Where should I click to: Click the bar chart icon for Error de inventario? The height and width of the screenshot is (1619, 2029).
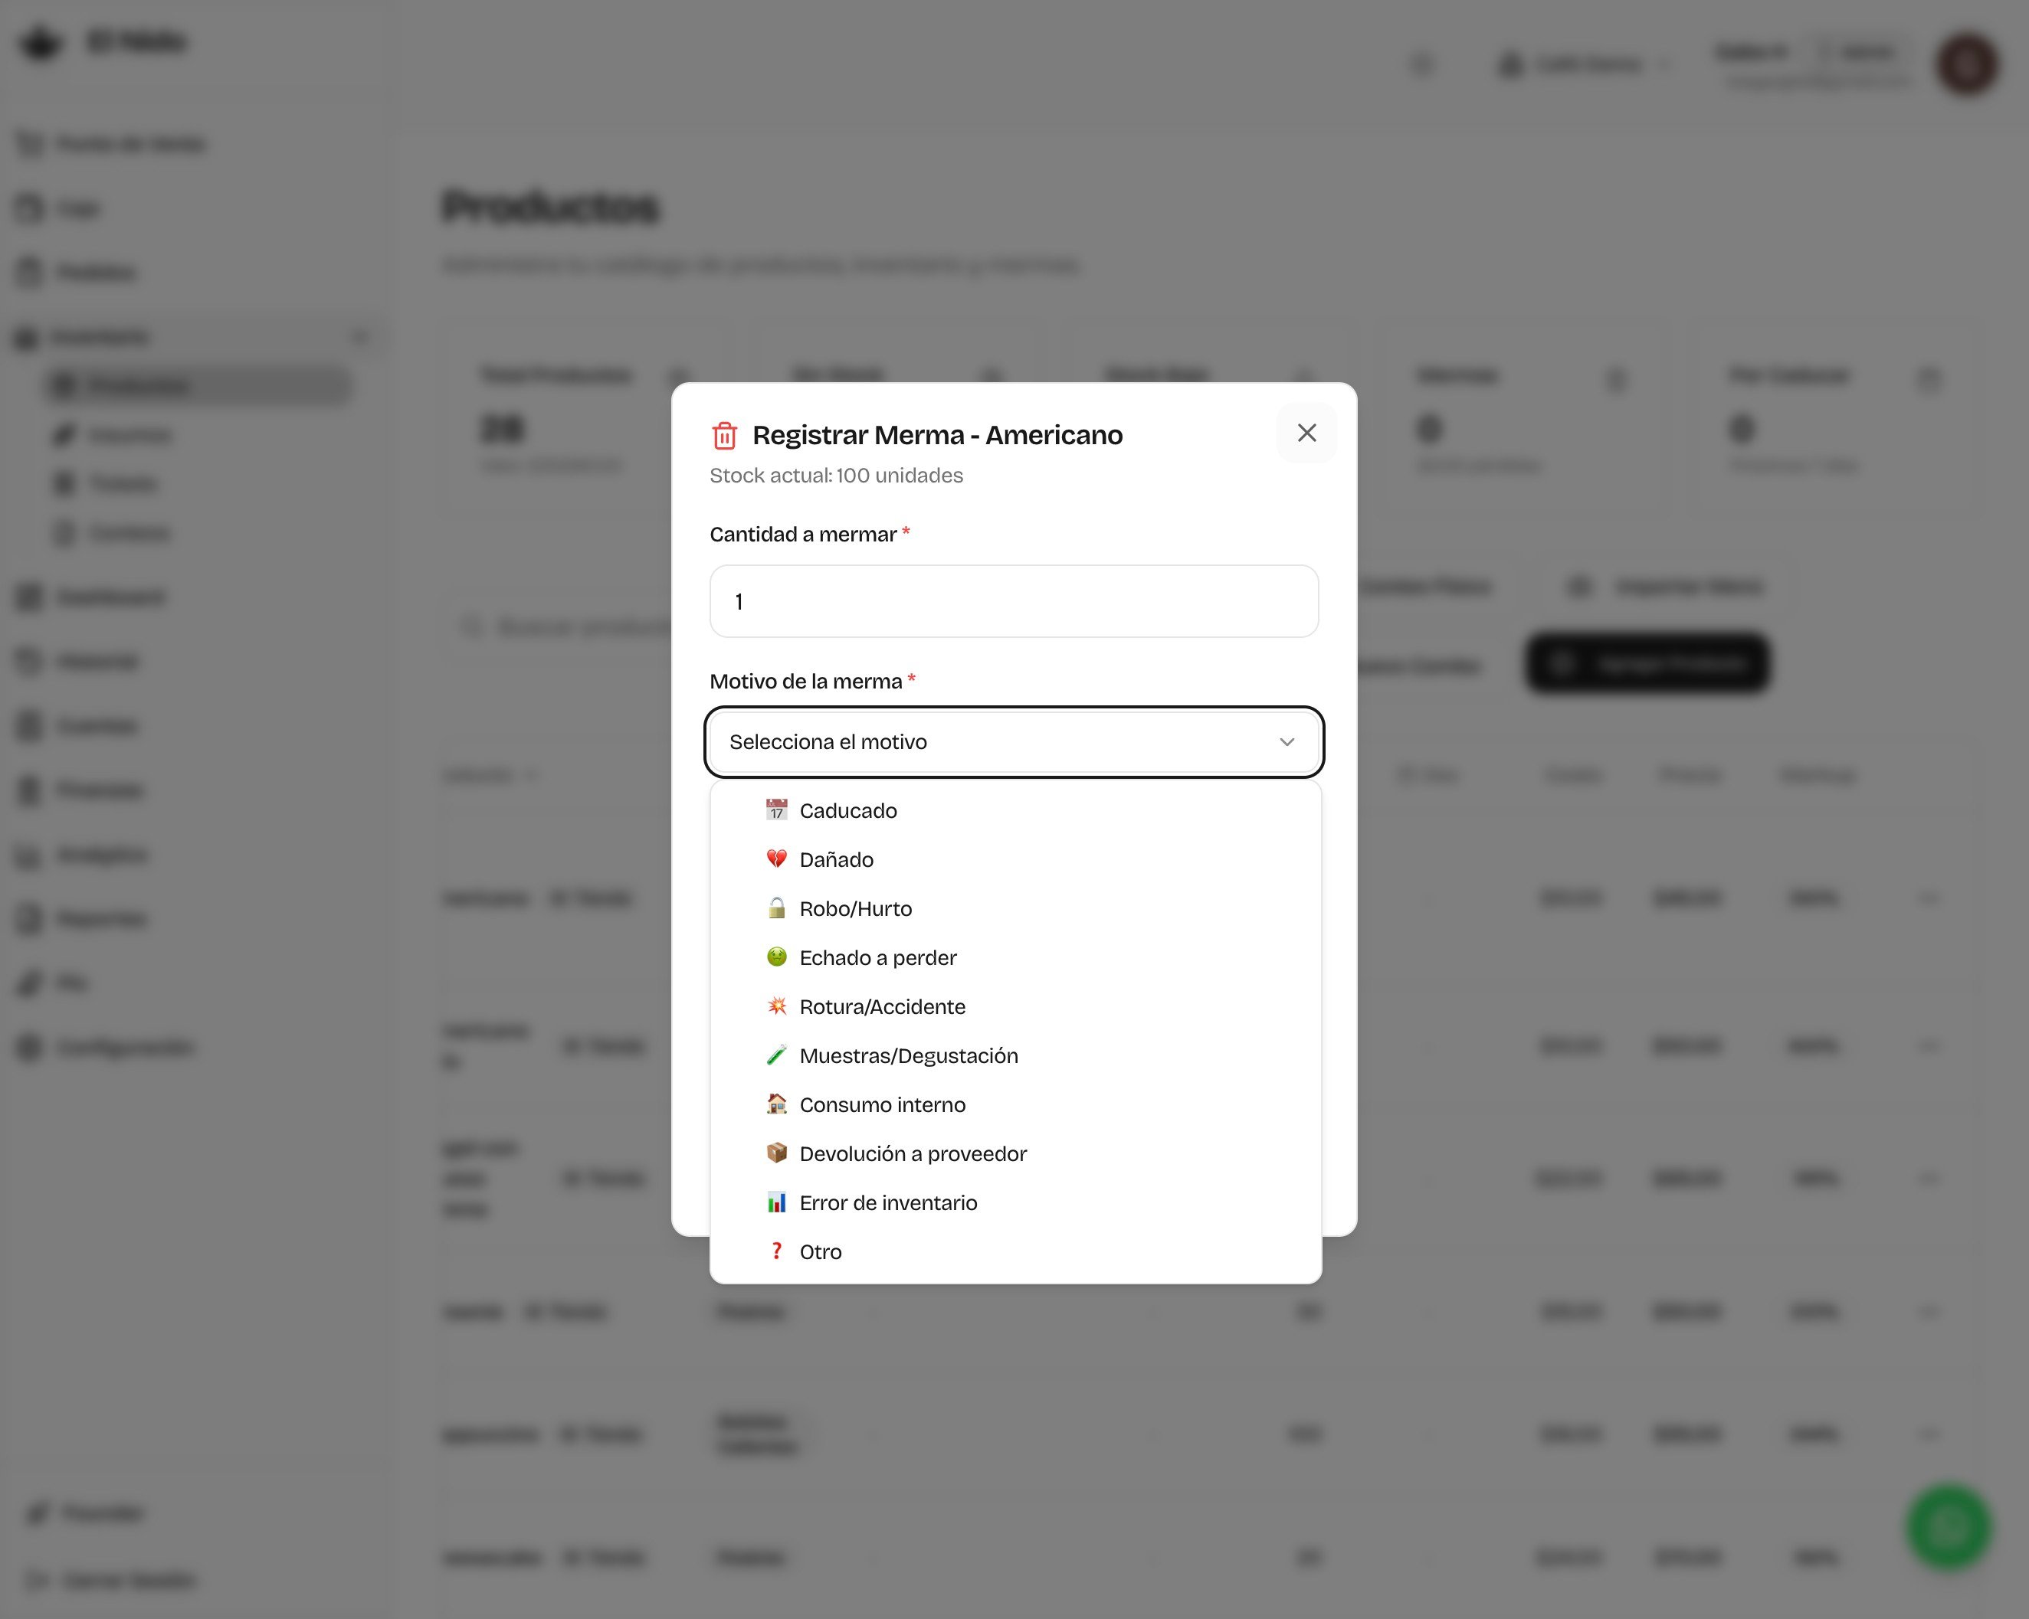point(776,1202)
